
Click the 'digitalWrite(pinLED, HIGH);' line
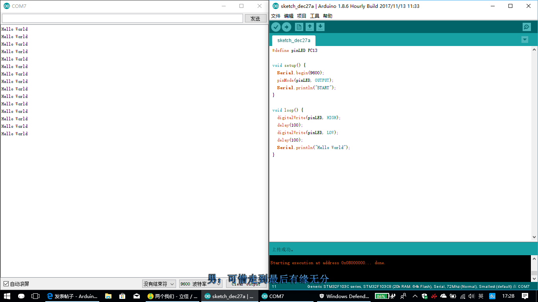coord(309,118)
